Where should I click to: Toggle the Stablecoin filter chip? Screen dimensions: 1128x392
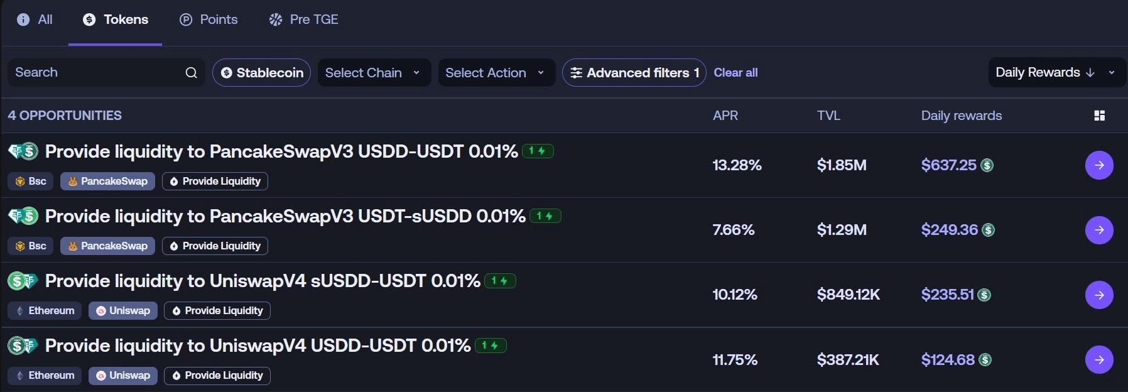click(261, 73)
